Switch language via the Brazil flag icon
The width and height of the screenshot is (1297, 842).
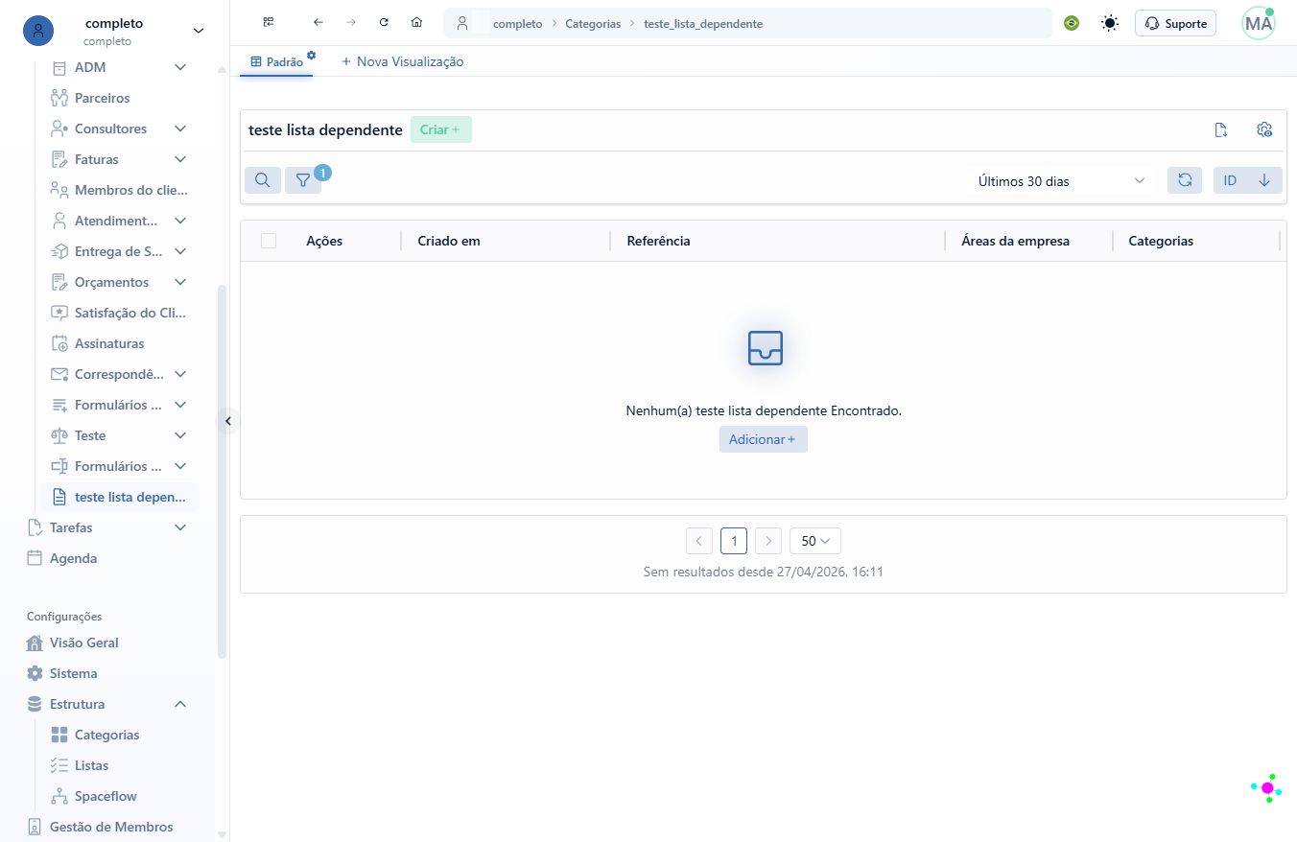[x=1072, y=23]
